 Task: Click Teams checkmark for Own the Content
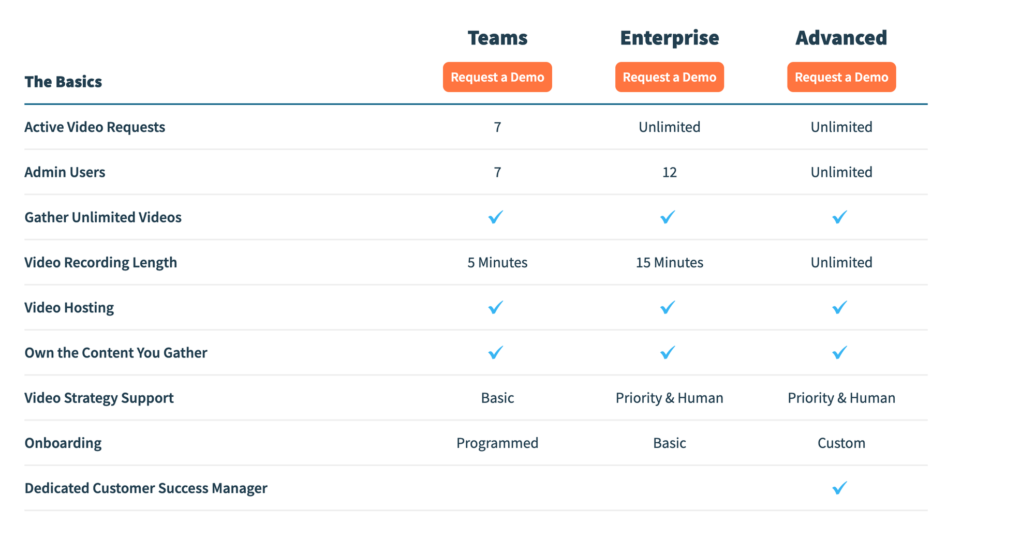click(496, 352)
